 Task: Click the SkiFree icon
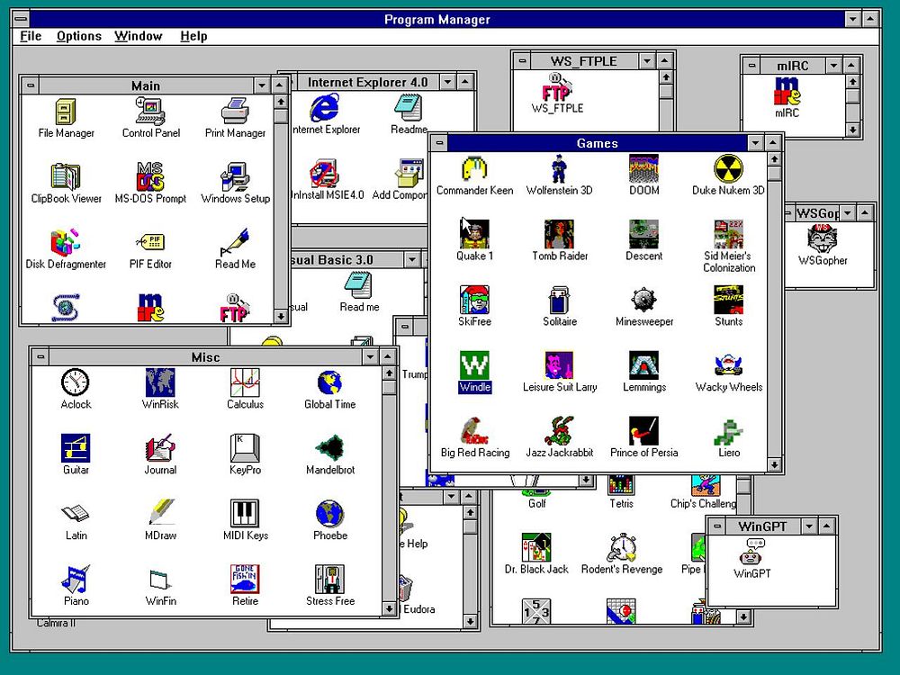tap(474, 300)
